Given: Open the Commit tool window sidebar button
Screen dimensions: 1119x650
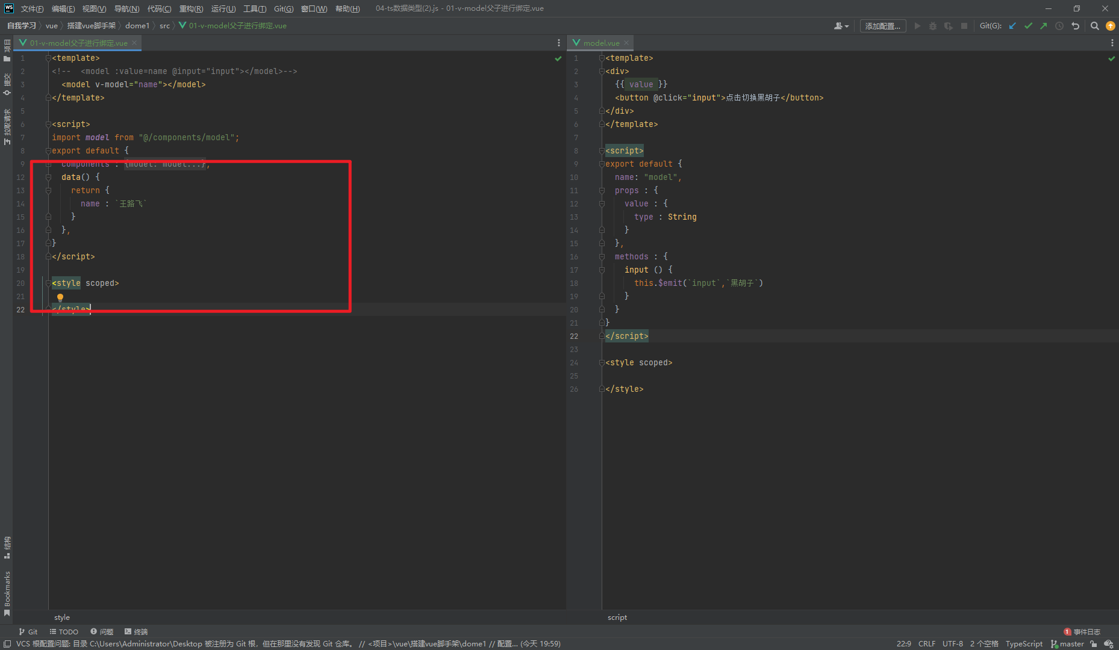Looking at the screenshot, I should pyautogui.click(x=7, y=84).
